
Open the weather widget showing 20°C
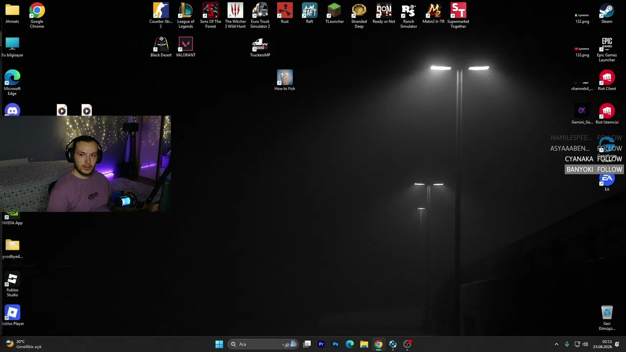24,344
